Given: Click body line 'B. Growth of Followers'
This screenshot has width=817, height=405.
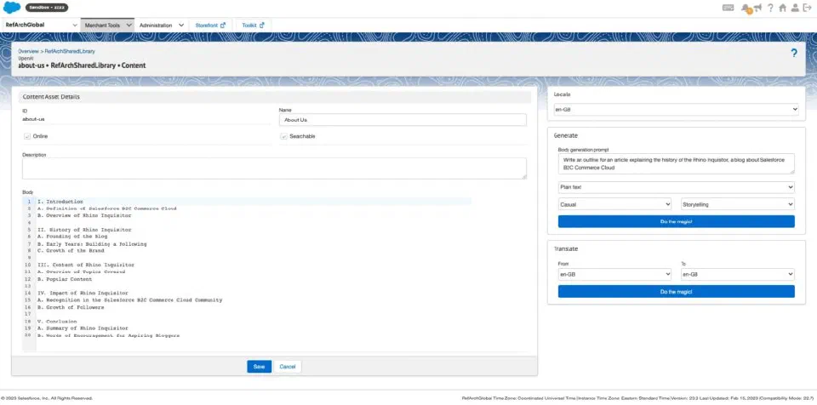Looking at the screenshot, I should tap(71, 307).
